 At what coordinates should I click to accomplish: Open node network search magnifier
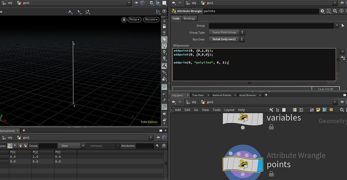pos(342,110)
